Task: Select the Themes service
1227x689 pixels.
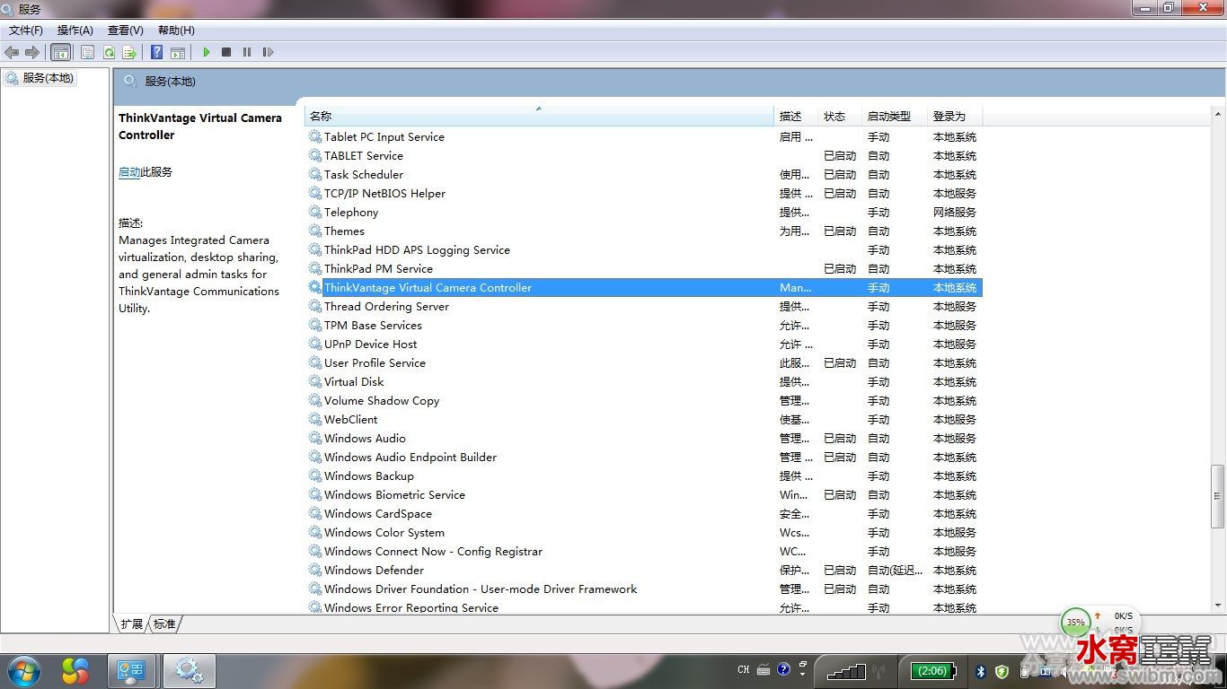Action: coord(644,231)
